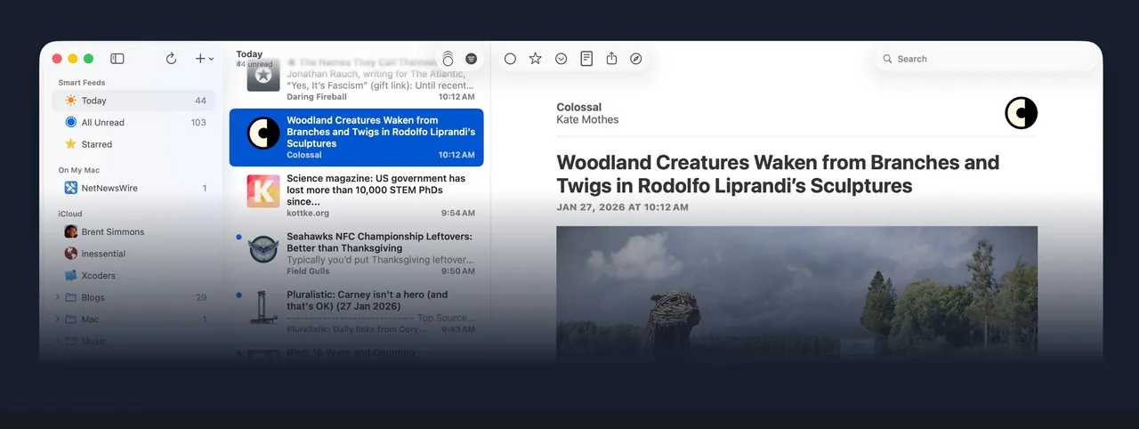
Task: Select Woodland Creatures article in timeline
Action: (356, 138)
